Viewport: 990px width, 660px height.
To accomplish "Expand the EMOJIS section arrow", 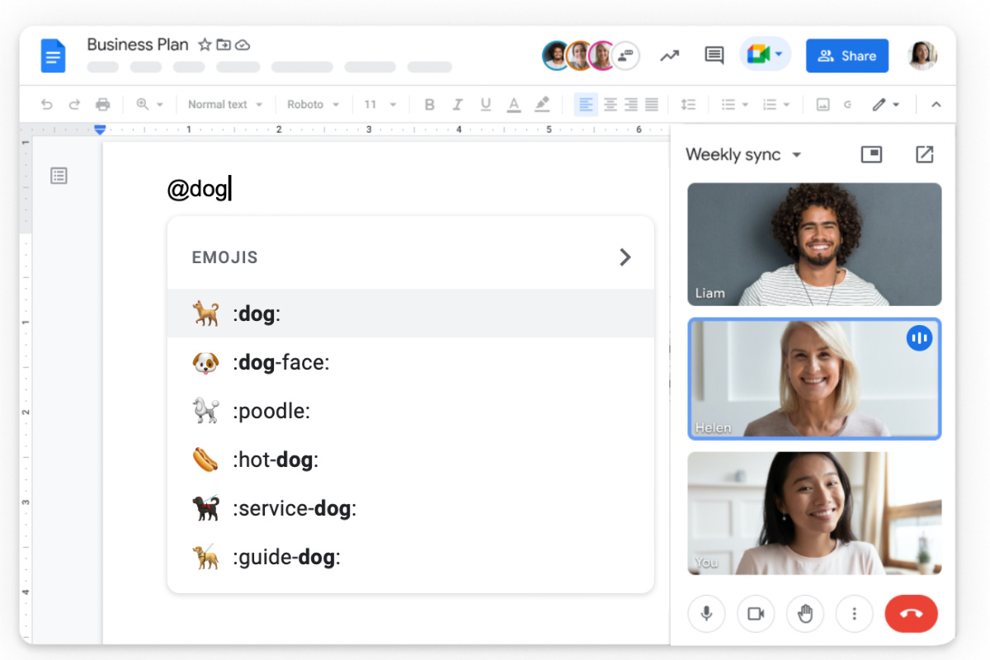I will (x=625, y=257).
